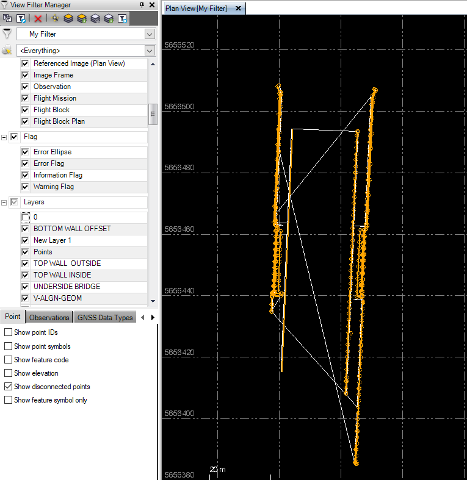Click the layer manager stack icon

point(68,19)
